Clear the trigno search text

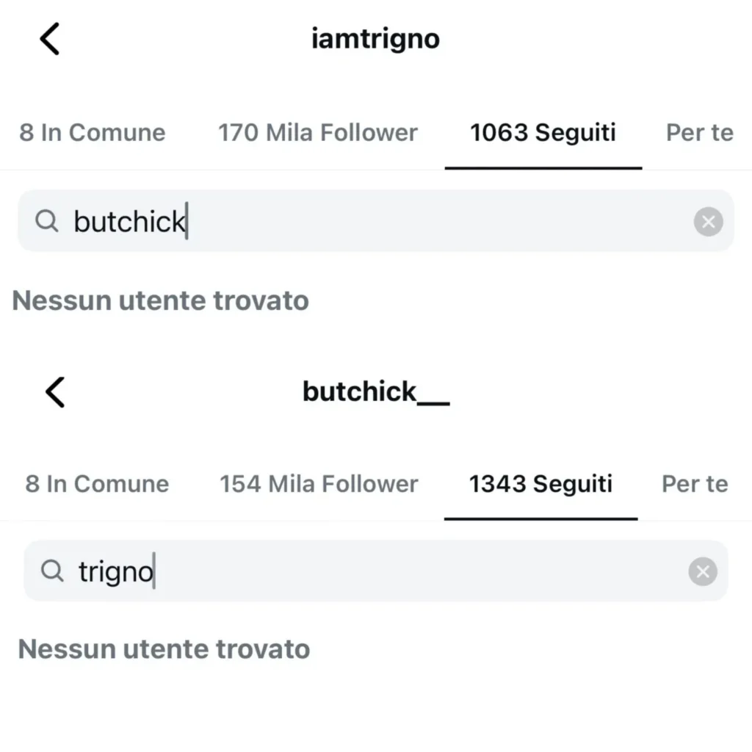pos(703,572)
